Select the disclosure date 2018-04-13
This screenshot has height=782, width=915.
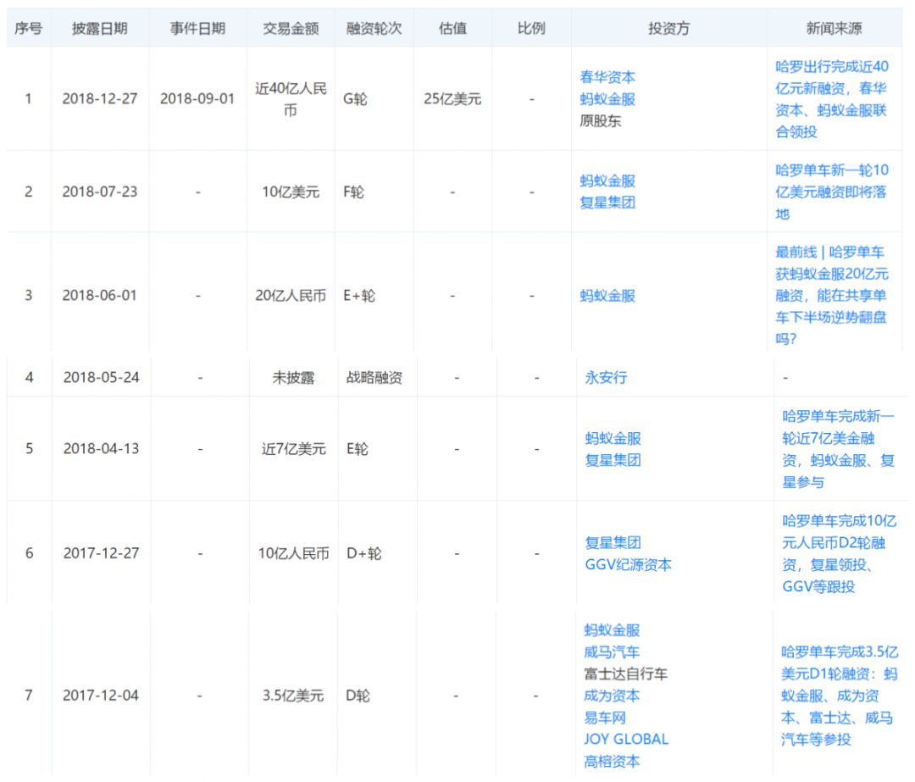(102, 449)
